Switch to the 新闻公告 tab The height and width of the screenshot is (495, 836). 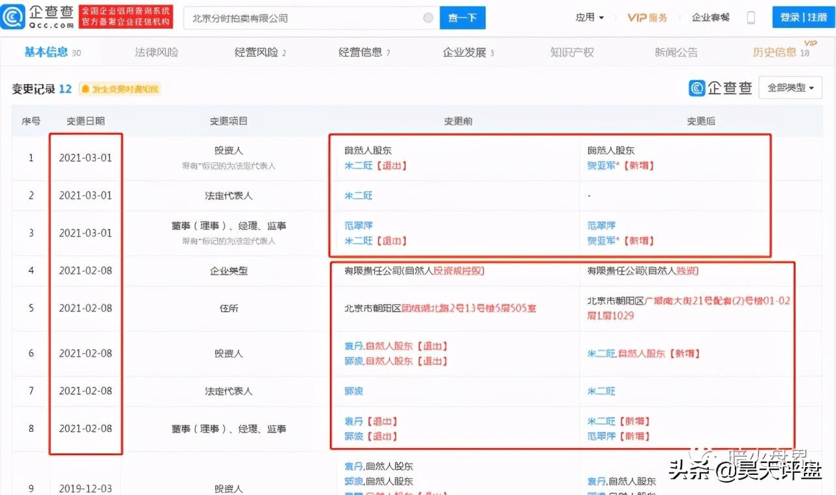676,52
